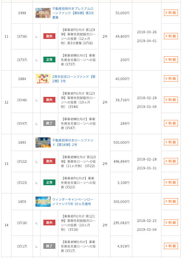This screenshot has height=258, width=183.
Task: Click the 正常 status badge for loan 3737
Action: point(49,60)
